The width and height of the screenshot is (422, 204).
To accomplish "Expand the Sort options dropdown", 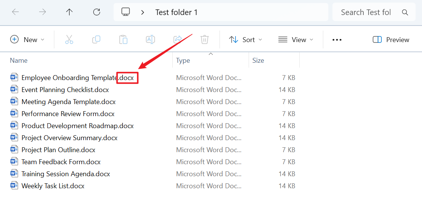I will (246, 39).
